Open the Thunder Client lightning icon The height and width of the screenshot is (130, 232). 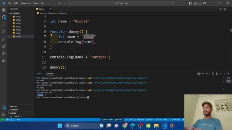click(x=4, y=53)
